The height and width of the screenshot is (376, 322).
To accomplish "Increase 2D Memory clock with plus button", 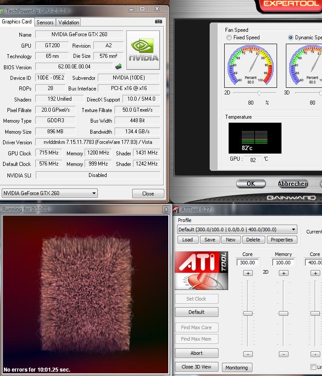I will 284,273.
